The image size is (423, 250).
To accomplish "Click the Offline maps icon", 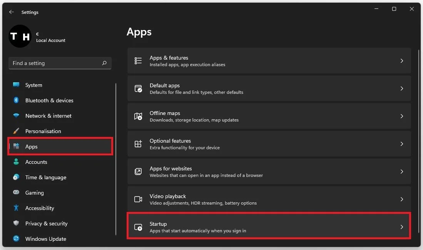I will 138,116.
